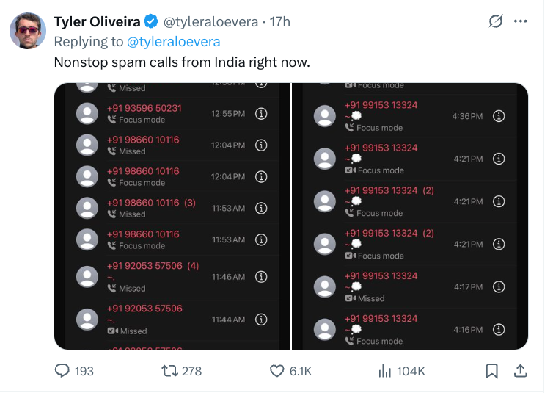Image resolution: width=553 pixels, height=393 pixels.
Task: Open right call log screenshot image
Action: coord(410,216)
